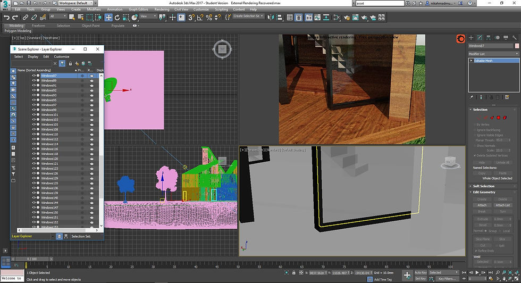Open the reference coordinate View dropdown
Image resolution: width=521 pixels, height=283 pixels.
point(148,16)
